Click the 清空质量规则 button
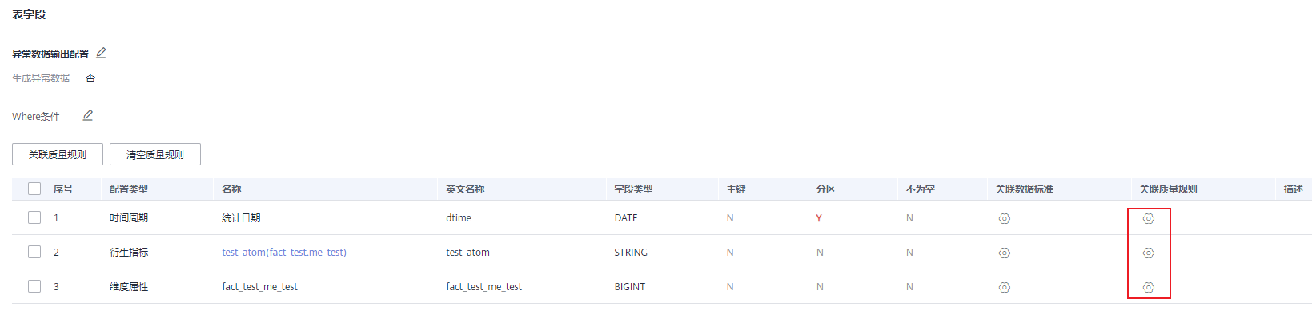The image size is (1312, 311). (x=155, y=154)
